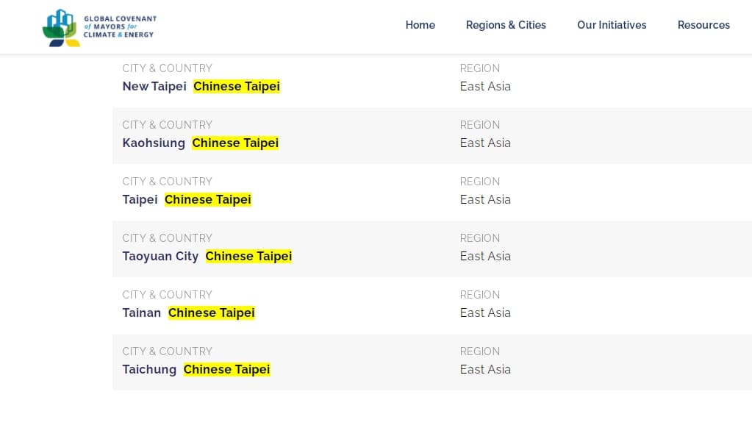Open the Regions & Cities menu

click(x=506, y=25)
